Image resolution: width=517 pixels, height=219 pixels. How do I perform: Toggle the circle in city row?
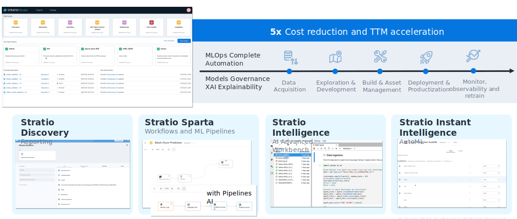[470, 186]
